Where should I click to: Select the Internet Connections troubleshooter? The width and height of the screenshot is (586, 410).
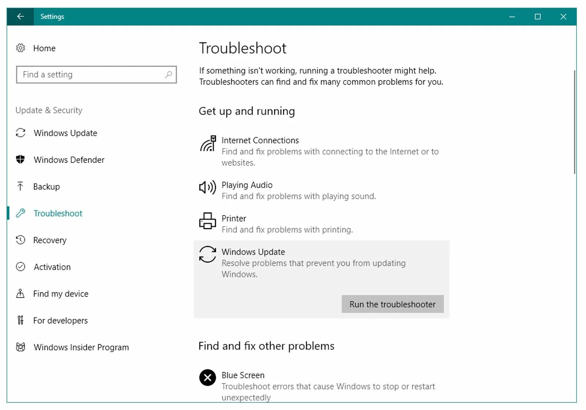click(321, 151)
